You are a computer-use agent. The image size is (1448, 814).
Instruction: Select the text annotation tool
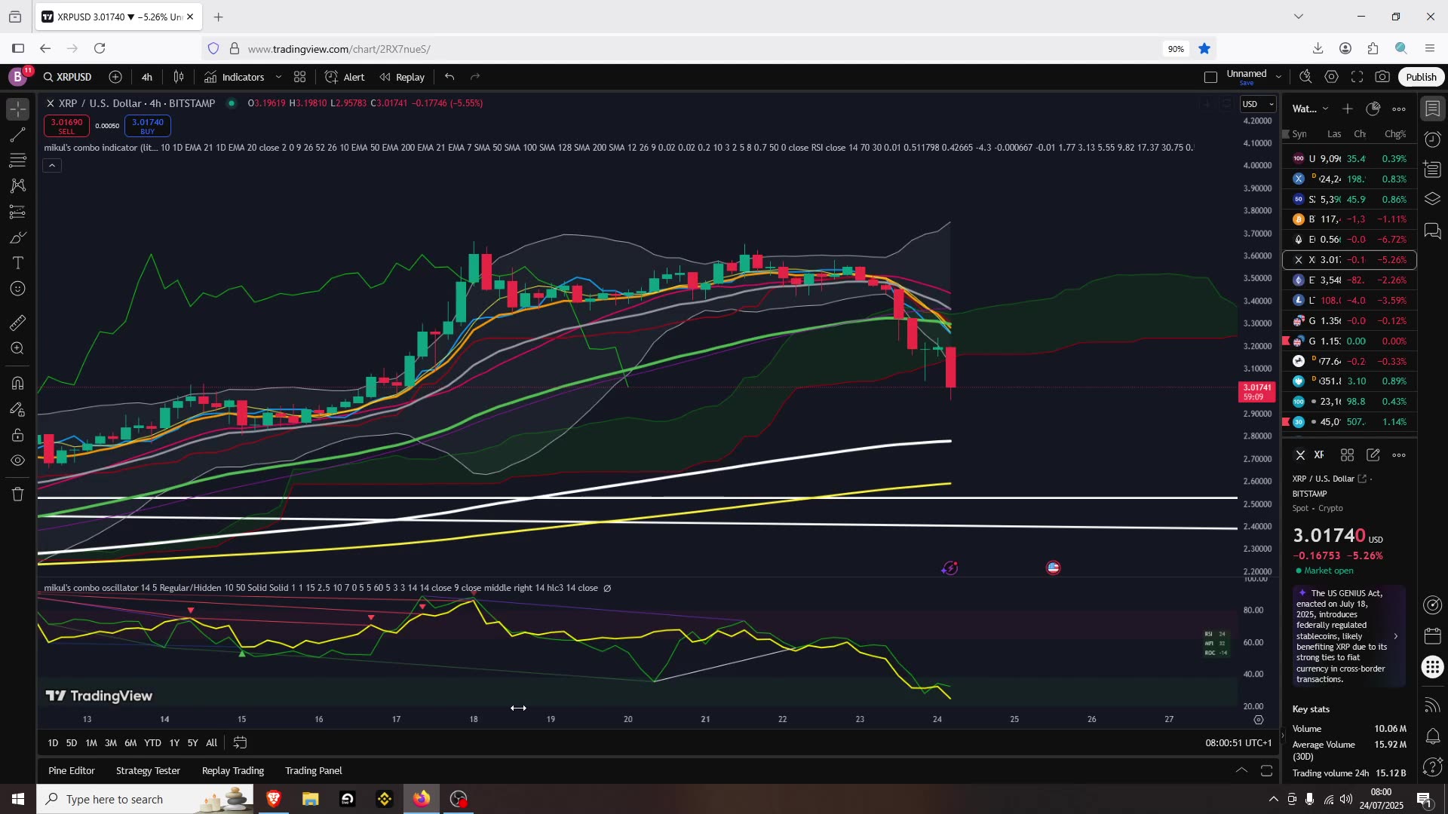pos(18,263)
